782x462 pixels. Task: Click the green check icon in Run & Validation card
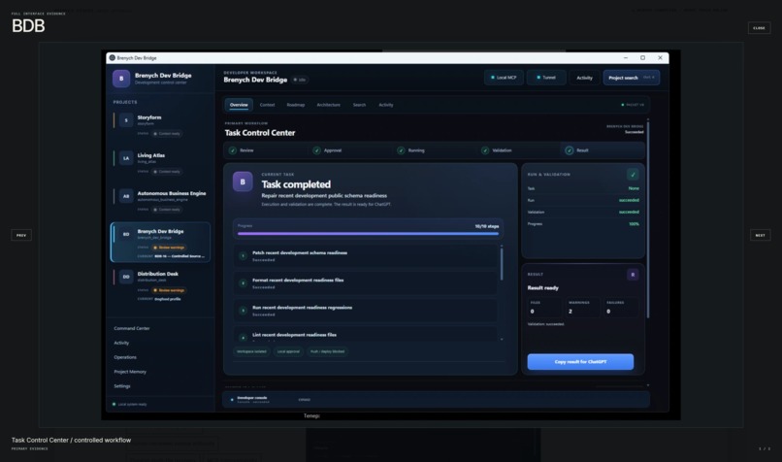(633, 174)
